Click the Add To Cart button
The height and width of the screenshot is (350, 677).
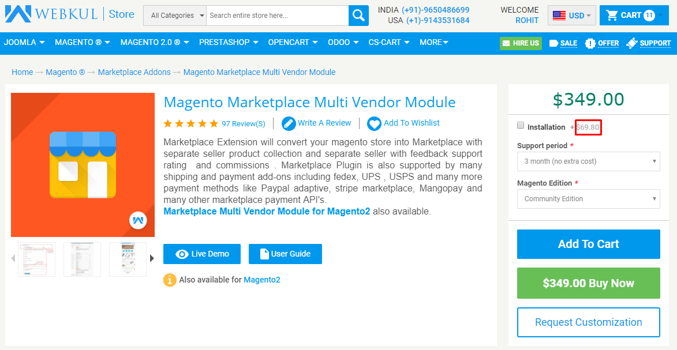click(x=589, y=244)
